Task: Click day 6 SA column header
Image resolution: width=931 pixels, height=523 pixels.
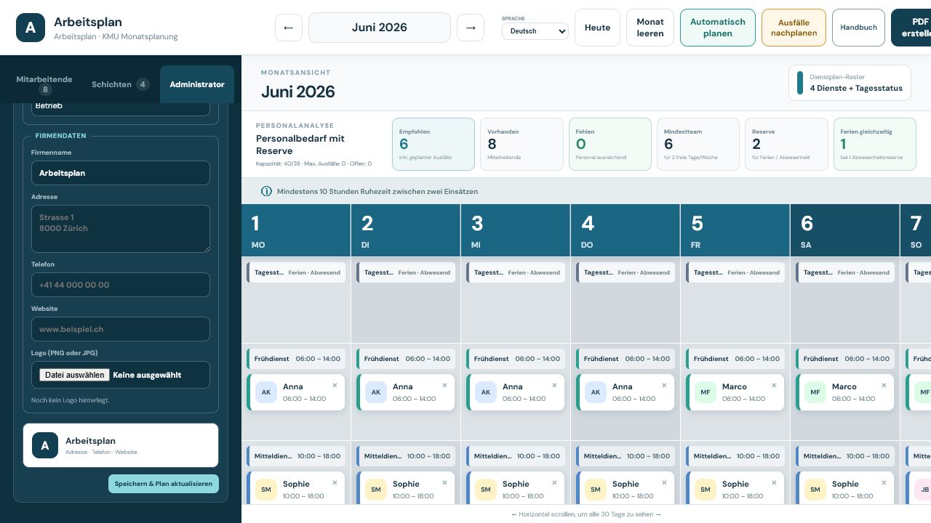Action: tap(845, 230)
